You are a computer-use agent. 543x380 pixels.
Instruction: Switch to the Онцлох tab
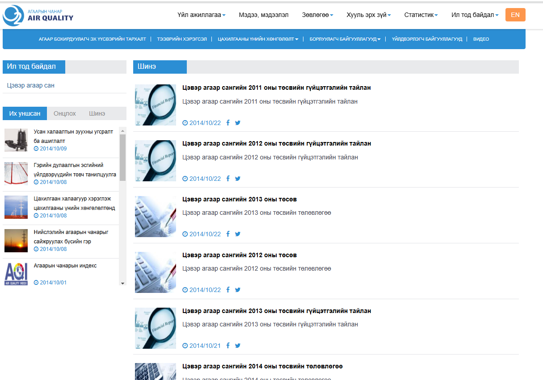coord(65,113)
